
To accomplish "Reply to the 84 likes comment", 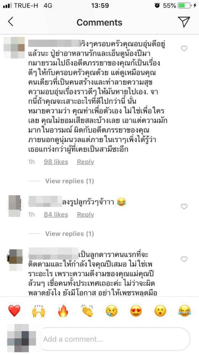I will 86,214.
